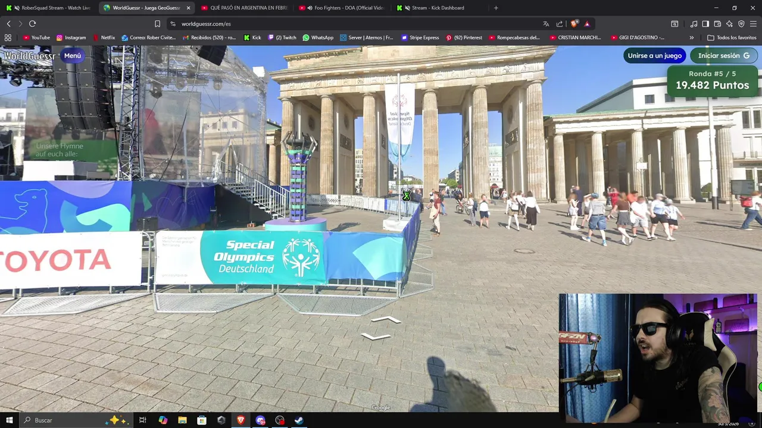Go back with the browser back arrow
This screenshot has height=428, width=762.
pyautogui.click(x=8, y=24)
